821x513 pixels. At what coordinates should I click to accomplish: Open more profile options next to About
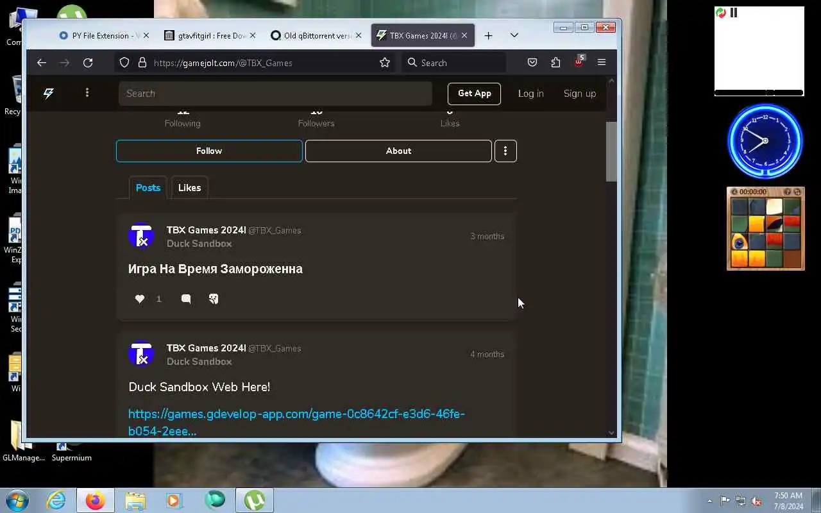(x=505, y=151)
